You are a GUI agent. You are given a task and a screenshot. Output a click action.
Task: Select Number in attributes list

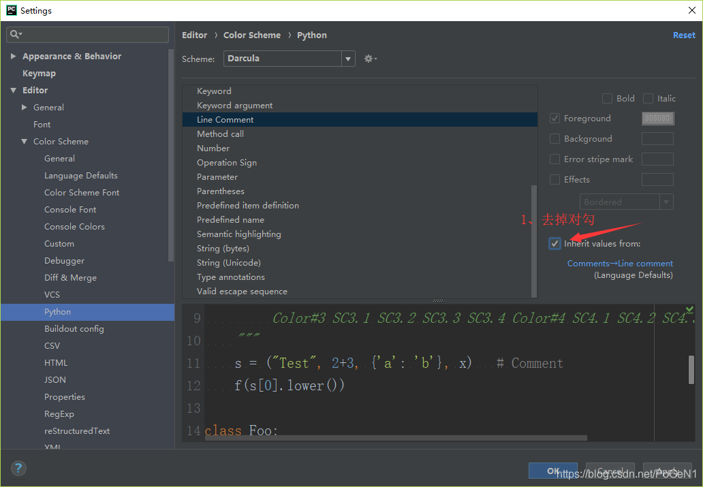tap(213, 148)
